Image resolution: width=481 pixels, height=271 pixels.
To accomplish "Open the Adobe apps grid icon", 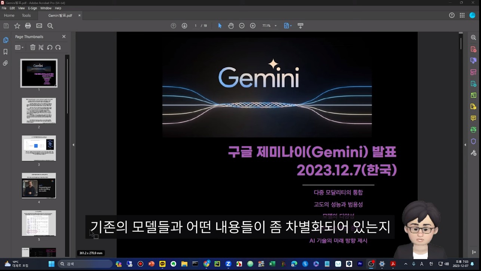I will (x=462, y=15).
